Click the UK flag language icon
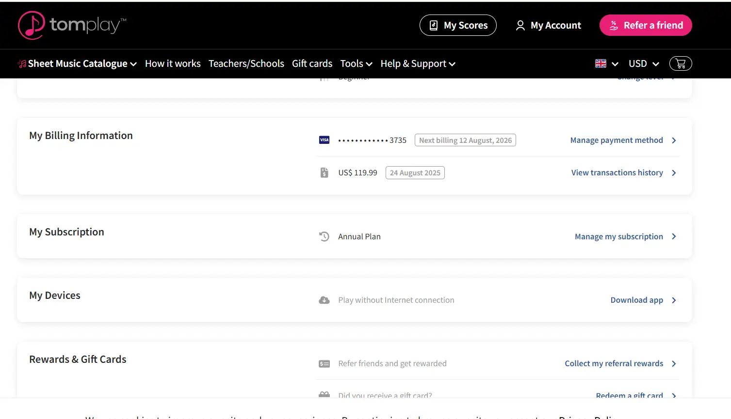The image size is (731, 419). pyautogui.click(x=601, y=63)
